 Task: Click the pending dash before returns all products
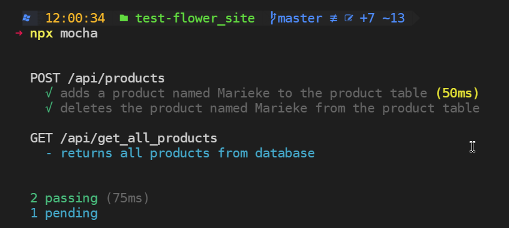tap(49, 153)
